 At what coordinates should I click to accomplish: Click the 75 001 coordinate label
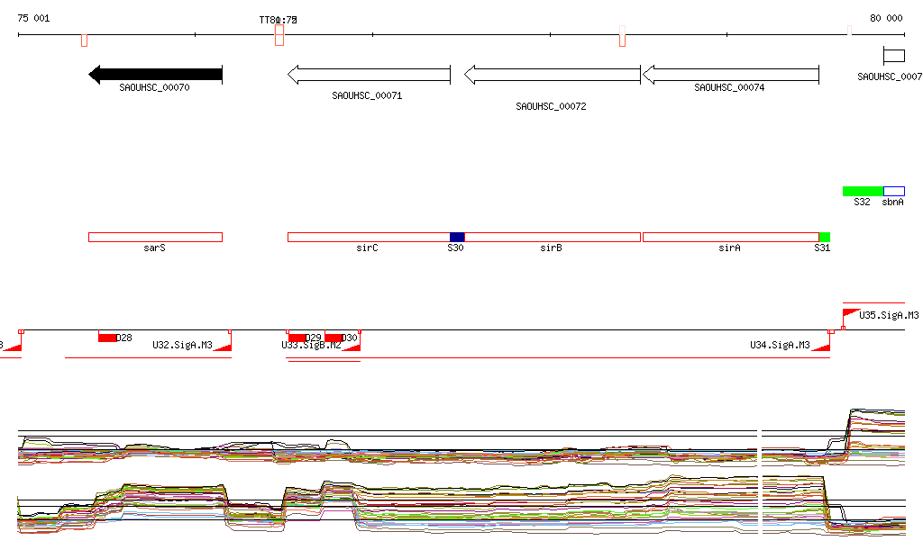coord(33,18)
